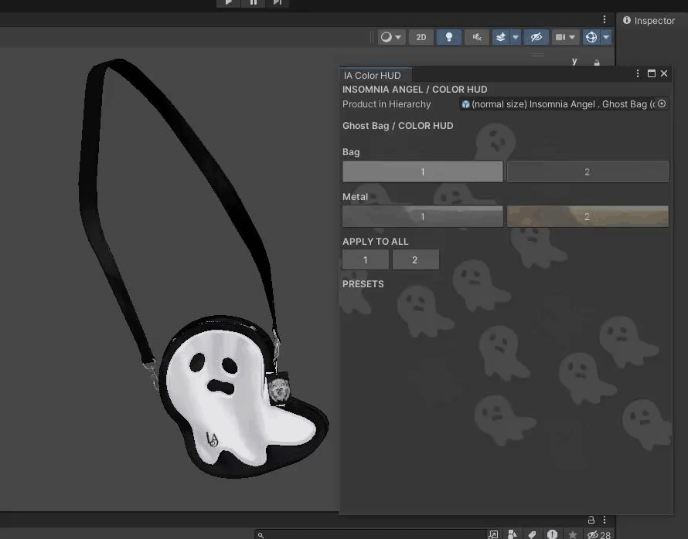688x539 pixels.
Task: Choose Metal color option 2
Action: [x=588, y=216]
